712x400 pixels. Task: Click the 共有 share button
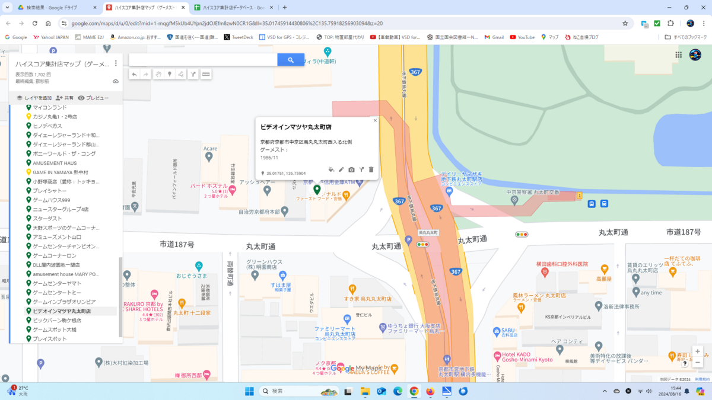coord(65,98)
